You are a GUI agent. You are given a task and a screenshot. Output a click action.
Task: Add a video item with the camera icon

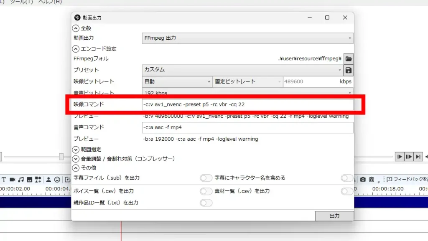(12, 180)
